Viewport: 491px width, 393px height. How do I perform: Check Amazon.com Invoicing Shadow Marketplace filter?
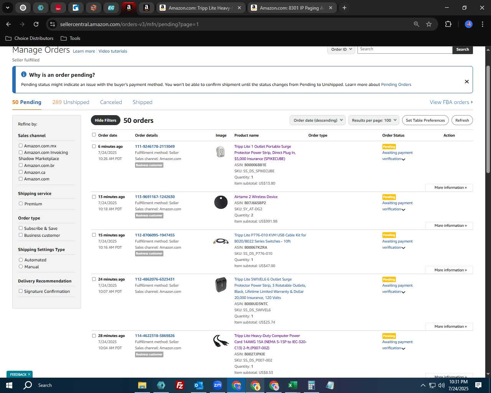click(21, 152)
